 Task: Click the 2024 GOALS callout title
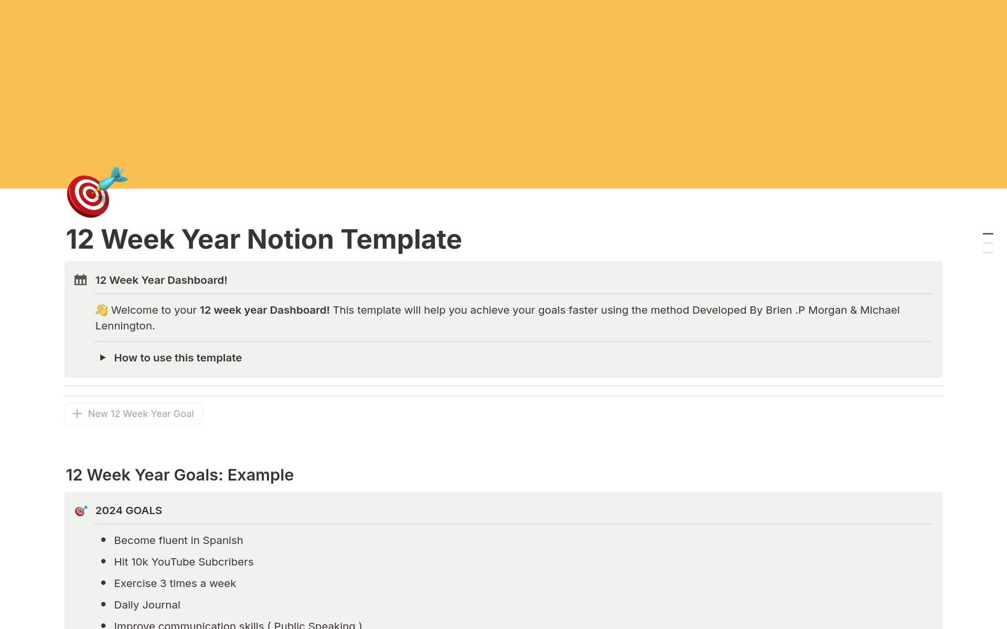click(x=128, y=510)
